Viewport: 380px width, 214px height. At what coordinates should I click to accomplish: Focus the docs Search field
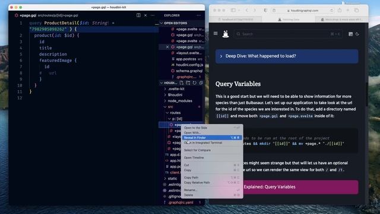pos(288,34)
